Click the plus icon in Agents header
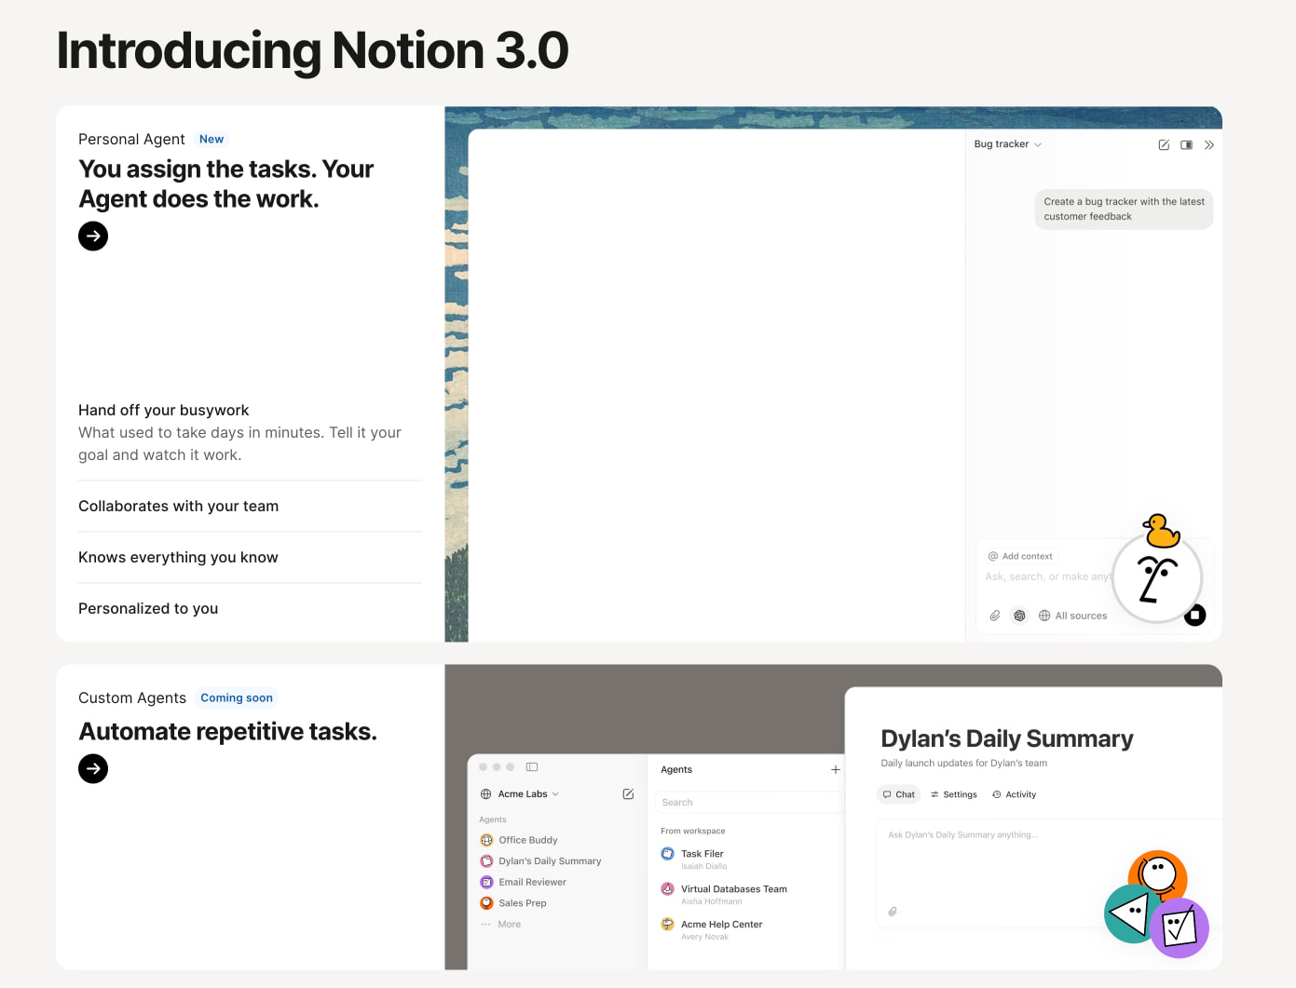 [x=836, y=769]
